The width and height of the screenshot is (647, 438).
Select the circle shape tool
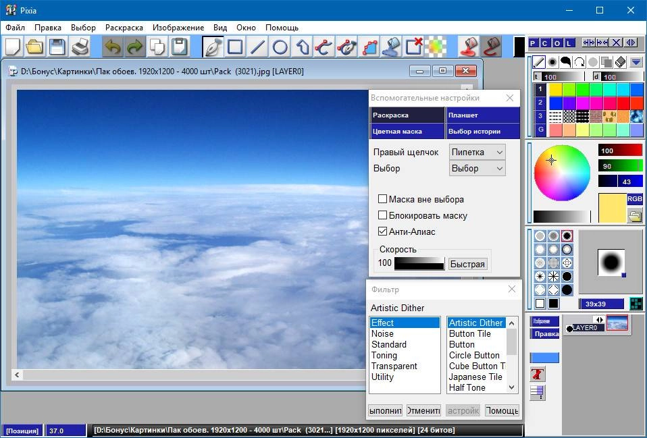click(280, 47)
